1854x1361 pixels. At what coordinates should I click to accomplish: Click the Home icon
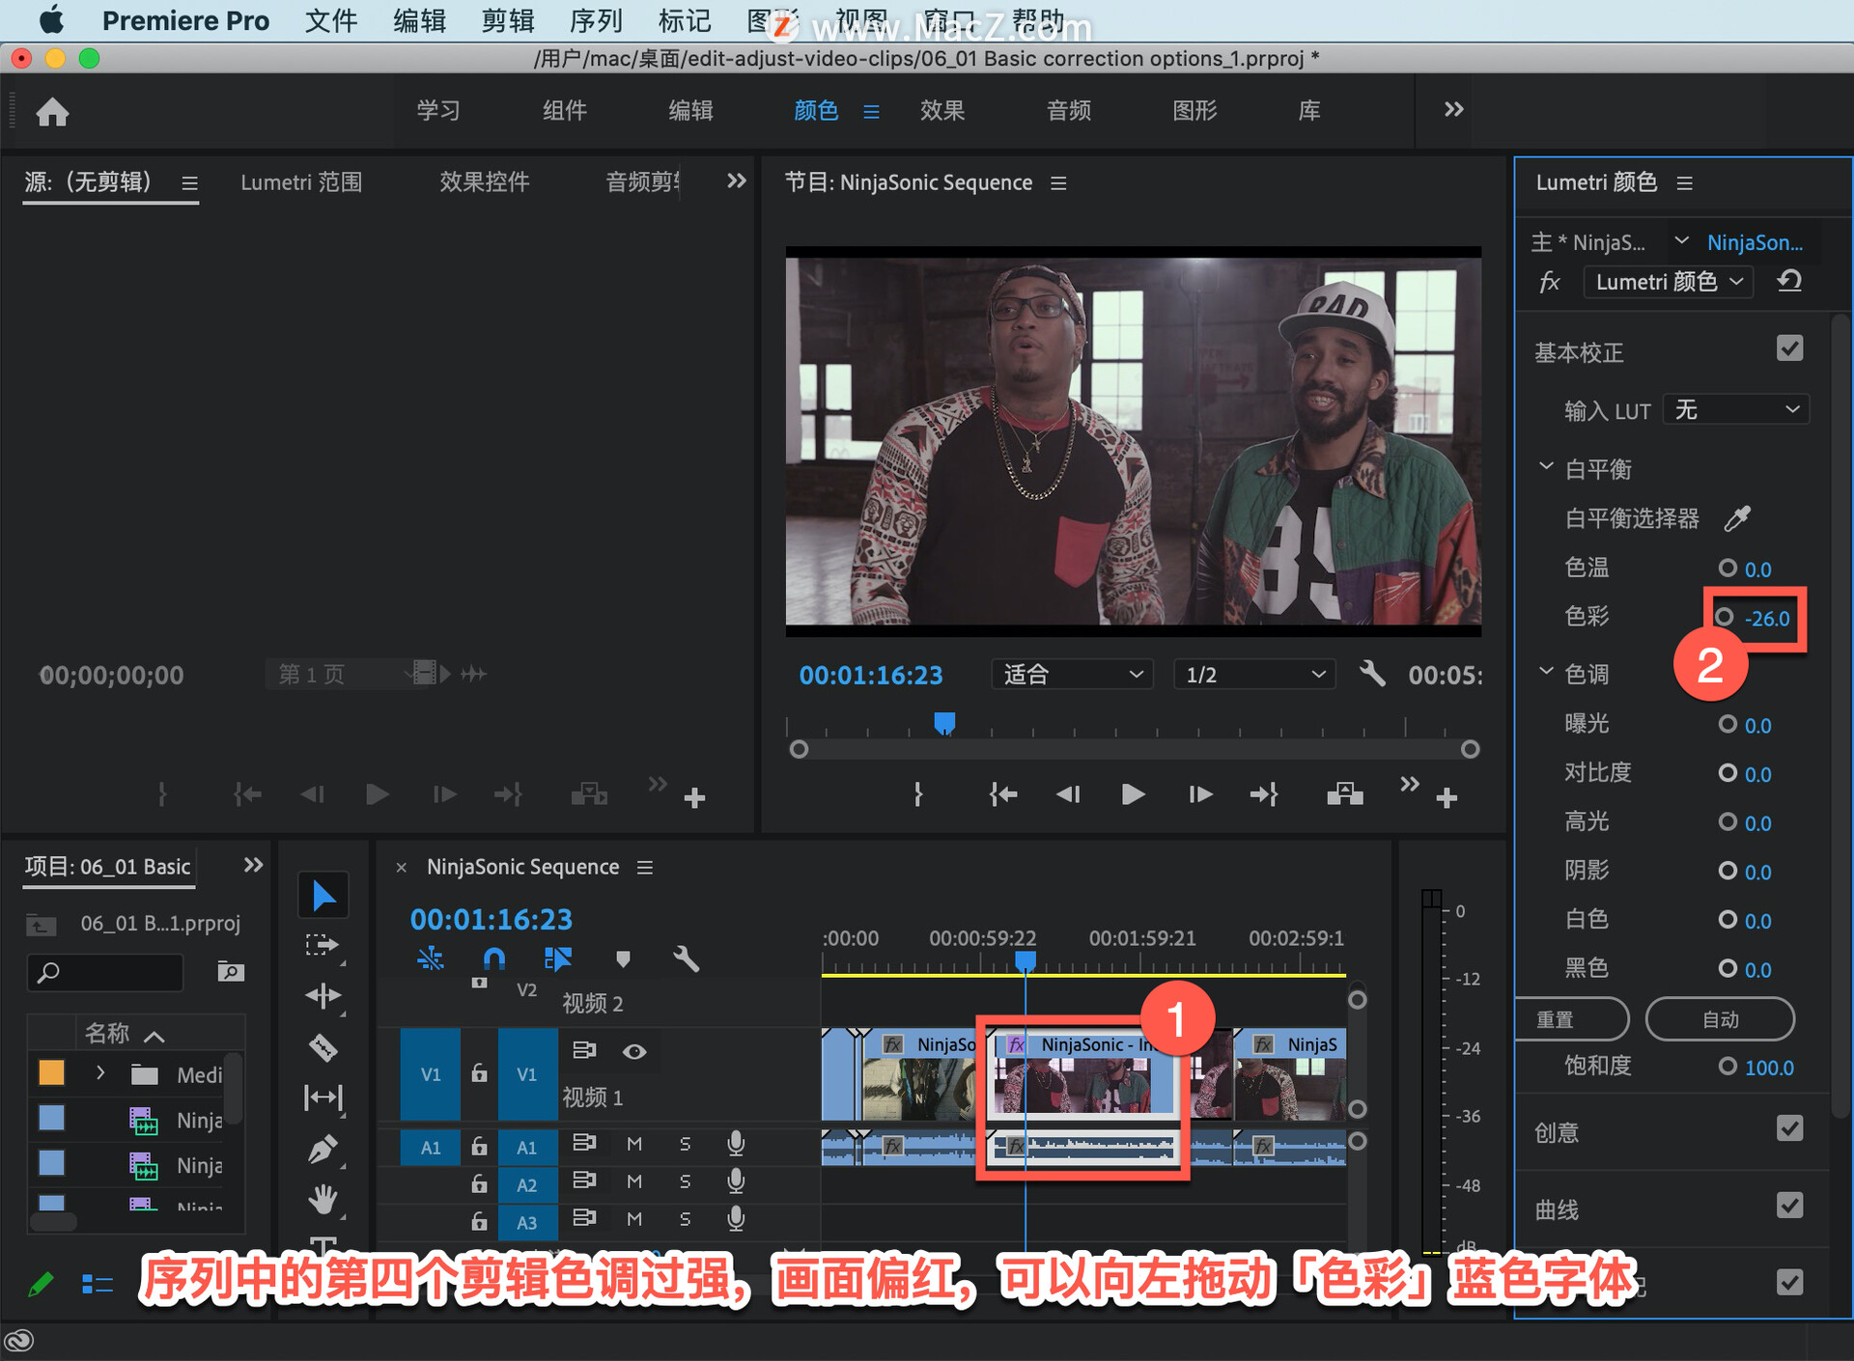click(52, 112)
